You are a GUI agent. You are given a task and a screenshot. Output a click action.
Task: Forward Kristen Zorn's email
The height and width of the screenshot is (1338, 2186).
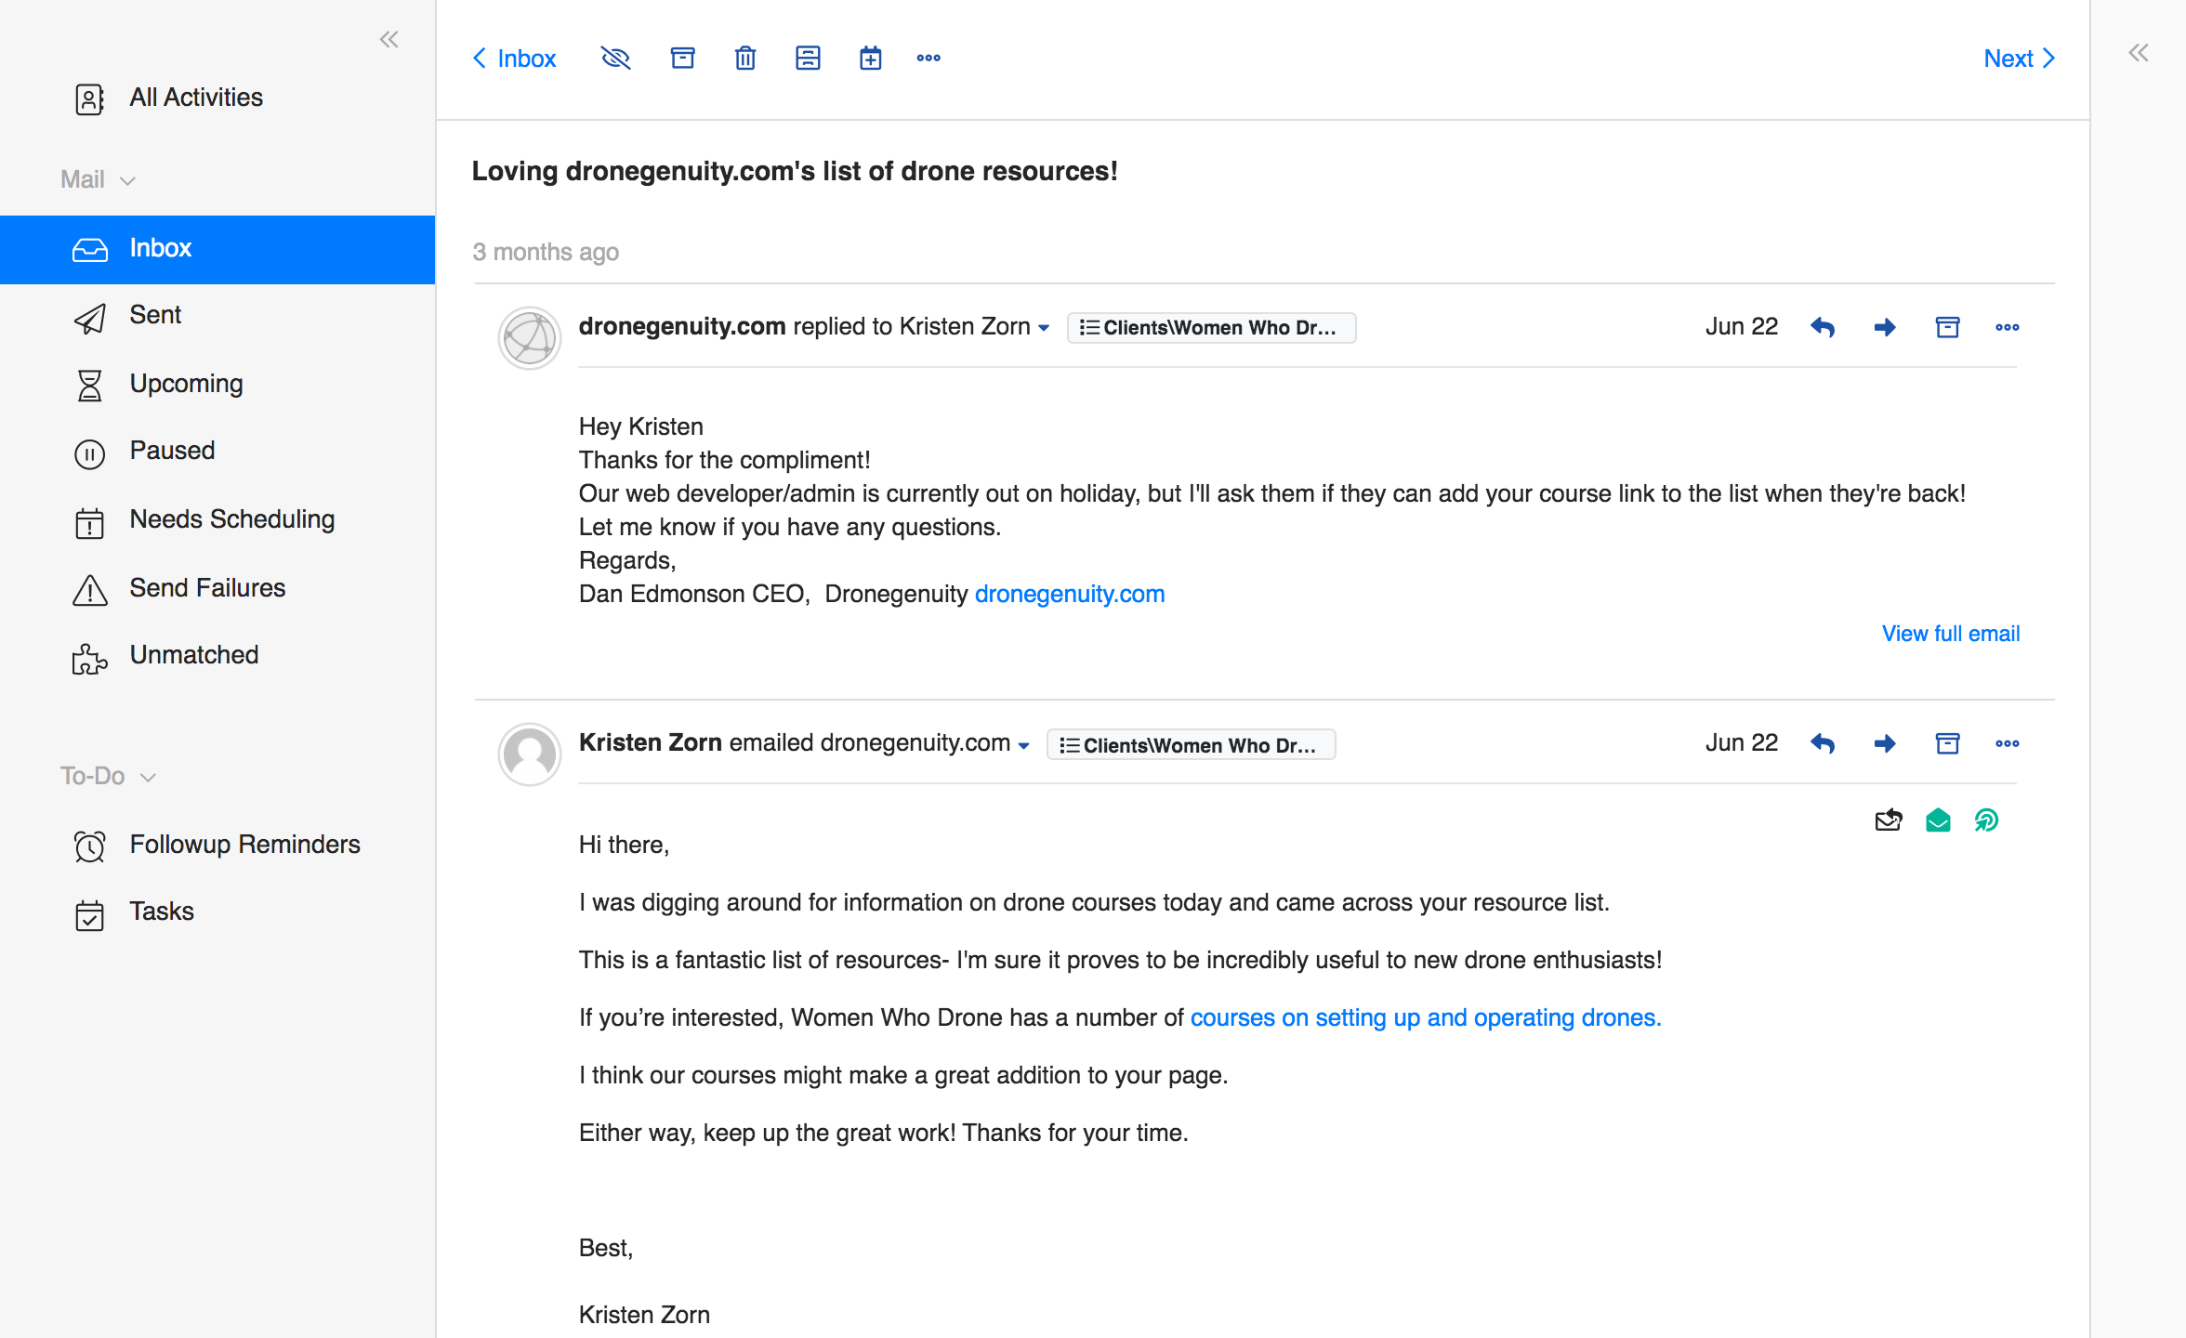[1885, 743]
